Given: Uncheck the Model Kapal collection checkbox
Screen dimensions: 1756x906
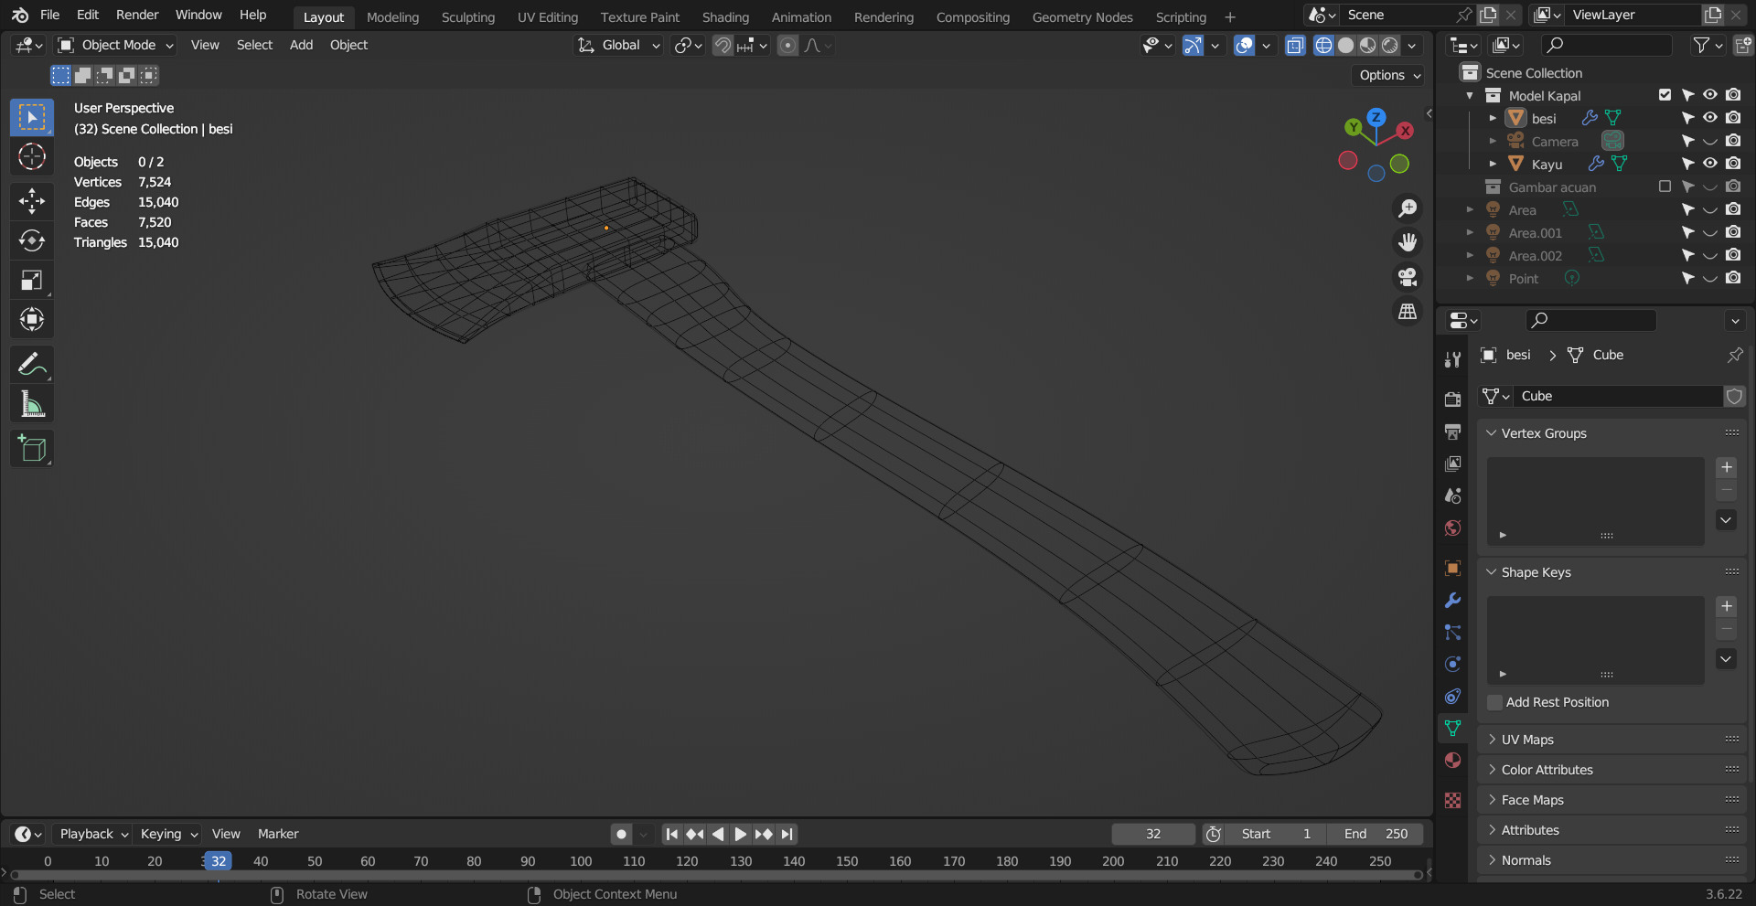Looking at the screenshot, I should [x=1665, y=95].
